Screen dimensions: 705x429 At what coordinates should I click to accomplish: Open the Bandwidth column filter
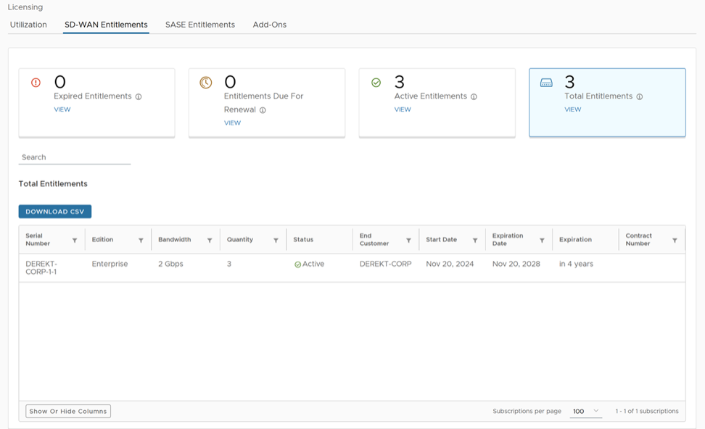[210, 241]
